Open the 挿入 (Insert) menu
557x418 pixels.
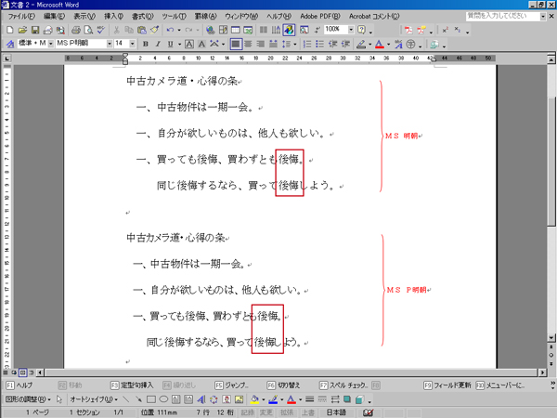[x=112, y=17]
